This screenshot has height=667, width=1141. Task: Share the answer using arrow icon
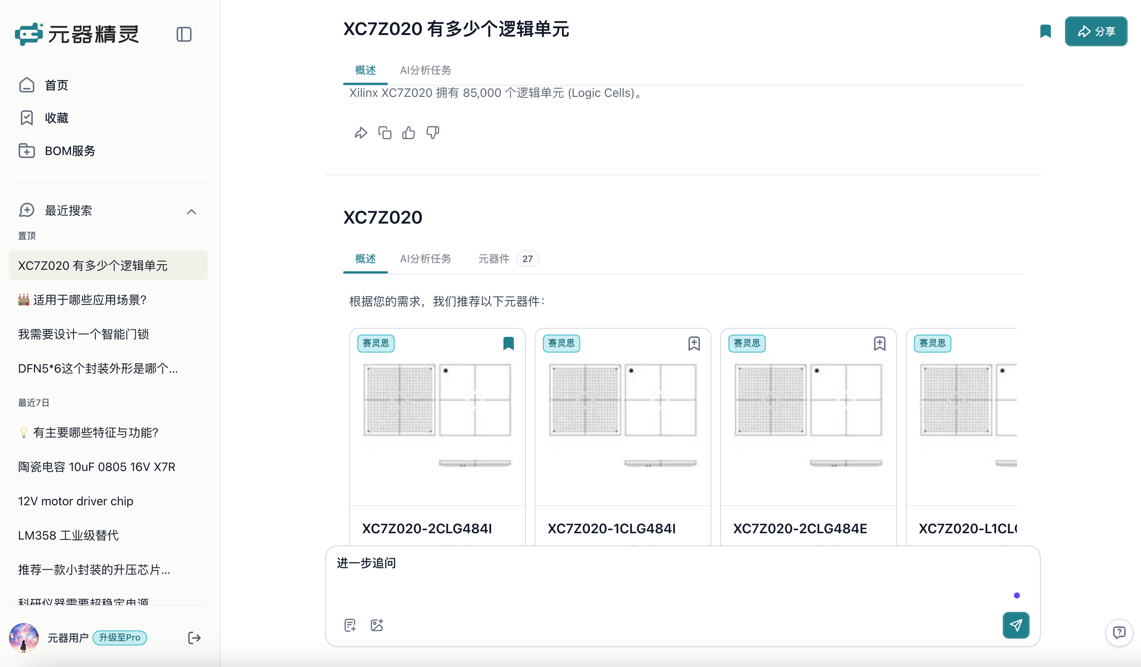tap(361, 133)
